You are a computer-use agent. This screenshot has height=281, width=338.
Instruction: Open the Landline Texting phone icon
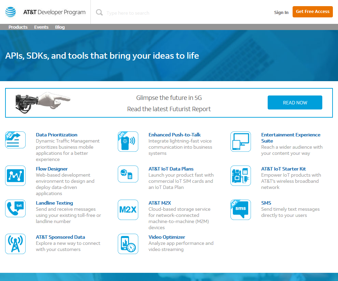15,208
